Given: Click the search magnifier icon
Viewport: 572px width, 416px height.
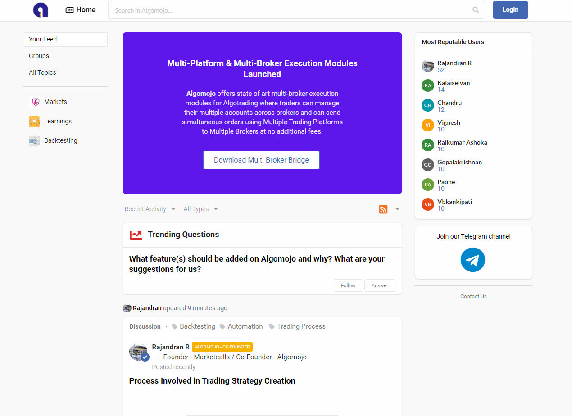Looking at the screenshot, I should pos(476,10).
